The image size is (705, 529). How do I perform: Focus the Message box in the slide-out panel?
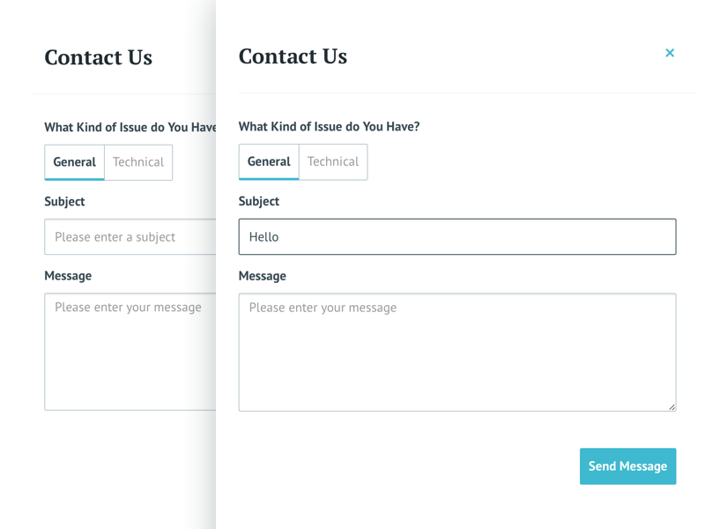456,352
